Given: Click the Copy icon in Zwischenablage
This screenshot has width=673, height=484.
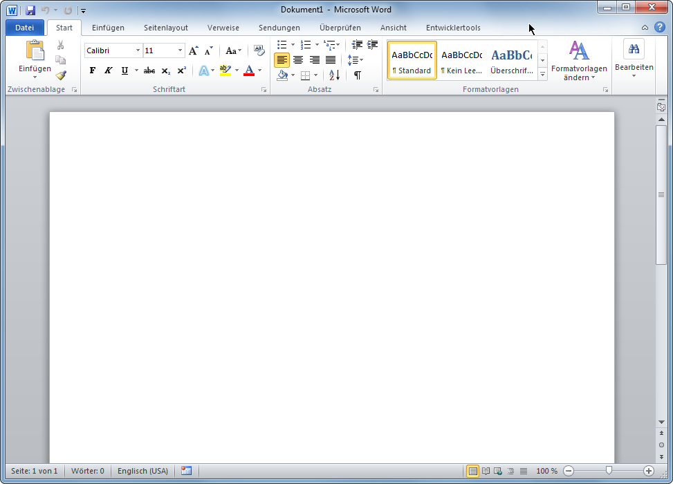Looking at the screenshot, I should (x=60, y=60).
